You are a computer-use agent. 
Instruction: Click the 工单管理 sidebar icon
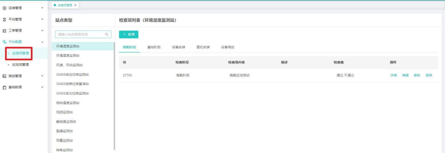click(x=4, y=31)
